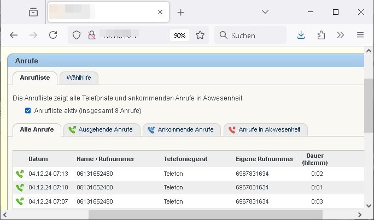Click the 90% zoom level indicator
The image size is (374, 220).
pyautogui.click(x=179, y=35)
